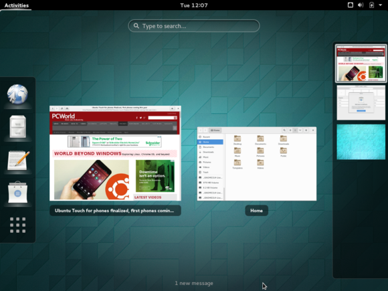The height and width of the screenshot is (291, 388).
Task: Select the Pictures folder icon in file grid
Action: (x=260, y=151)
